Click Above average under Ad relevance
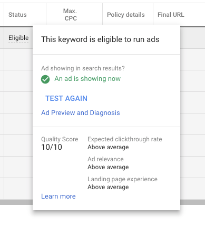 tap(108, 167)
